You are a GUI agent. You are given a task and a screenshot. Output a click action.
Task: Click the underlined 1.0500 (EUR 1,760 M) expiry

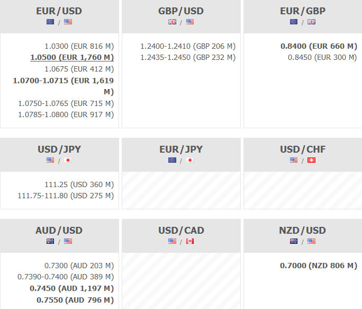pyautogui.click(x=72, y=57)
